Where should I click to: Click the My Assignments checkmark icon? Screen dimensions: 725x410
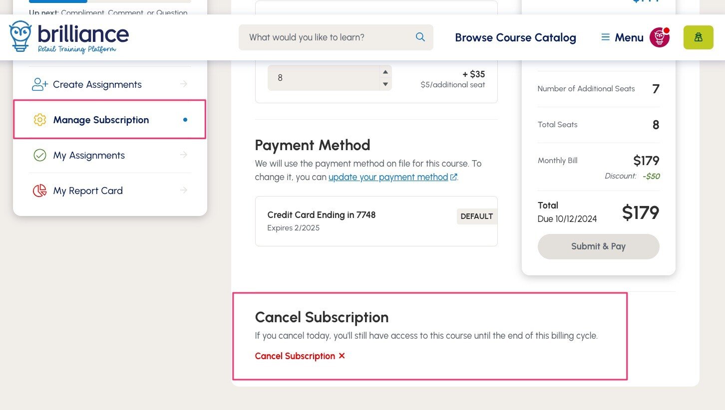(40, 155)
